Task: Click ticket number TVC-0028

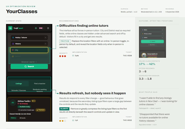Action: coord(127,56)
